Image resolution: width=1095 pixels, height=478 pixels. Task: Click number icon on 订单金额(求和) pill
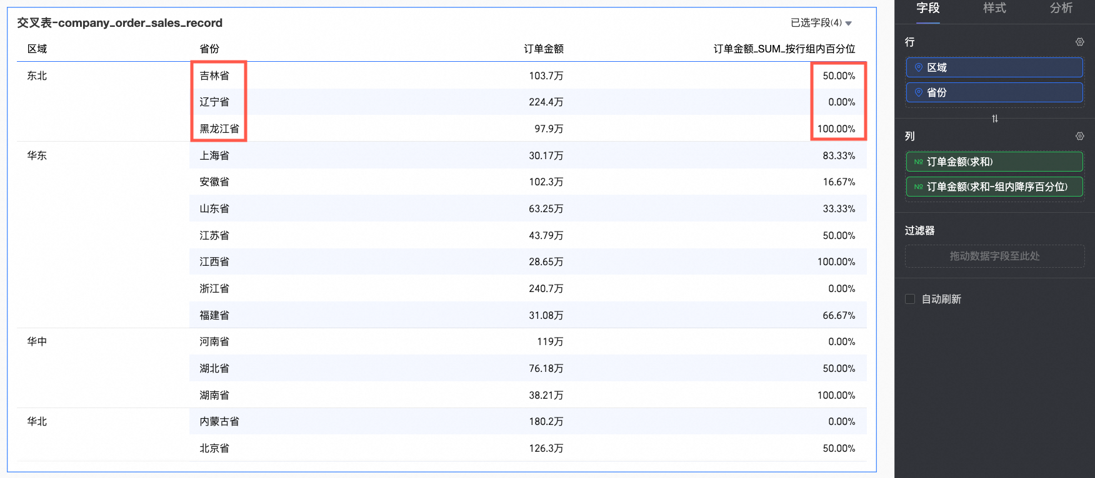click(918, 162)
